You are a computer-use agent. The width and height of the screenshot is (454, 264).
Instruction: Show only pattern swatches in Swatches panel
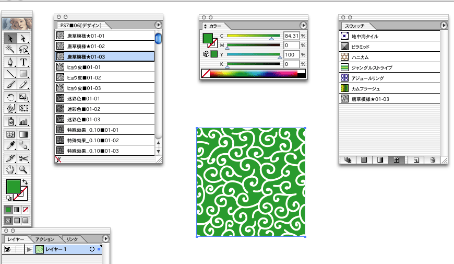[x=397, y=160]
